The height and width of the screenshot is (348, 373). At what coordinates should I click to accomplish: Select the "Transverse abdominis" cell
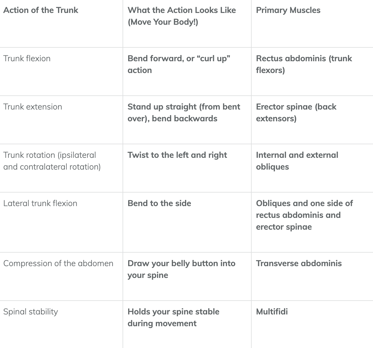299,264
